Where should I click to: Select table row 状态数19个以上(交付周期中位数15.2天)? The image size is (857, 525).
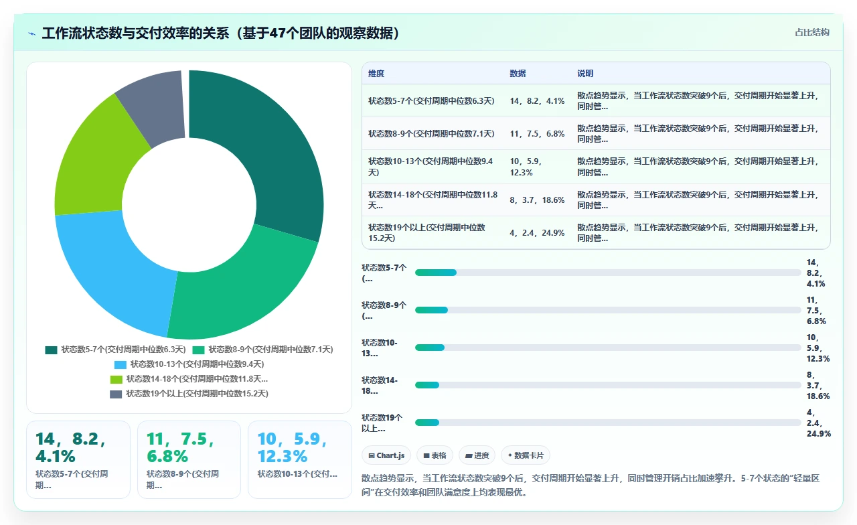pos(596,233)
